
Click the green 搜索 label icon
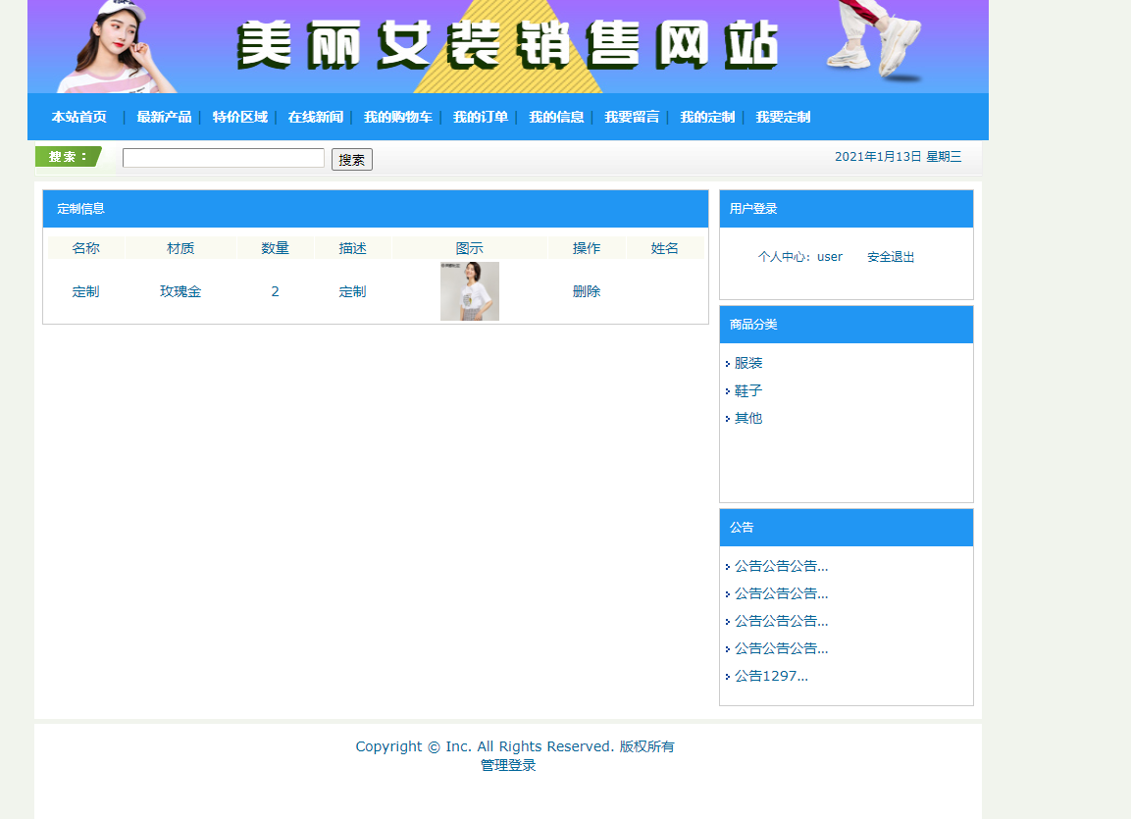67,156
